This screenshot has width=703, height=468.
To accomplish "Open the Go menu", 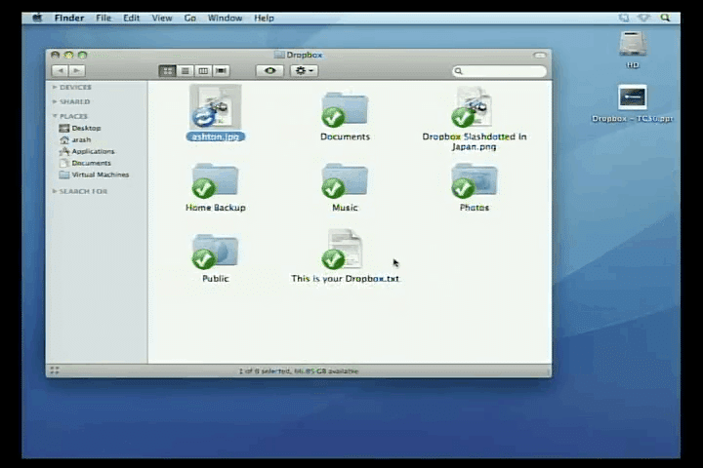I will coord(190,18).
